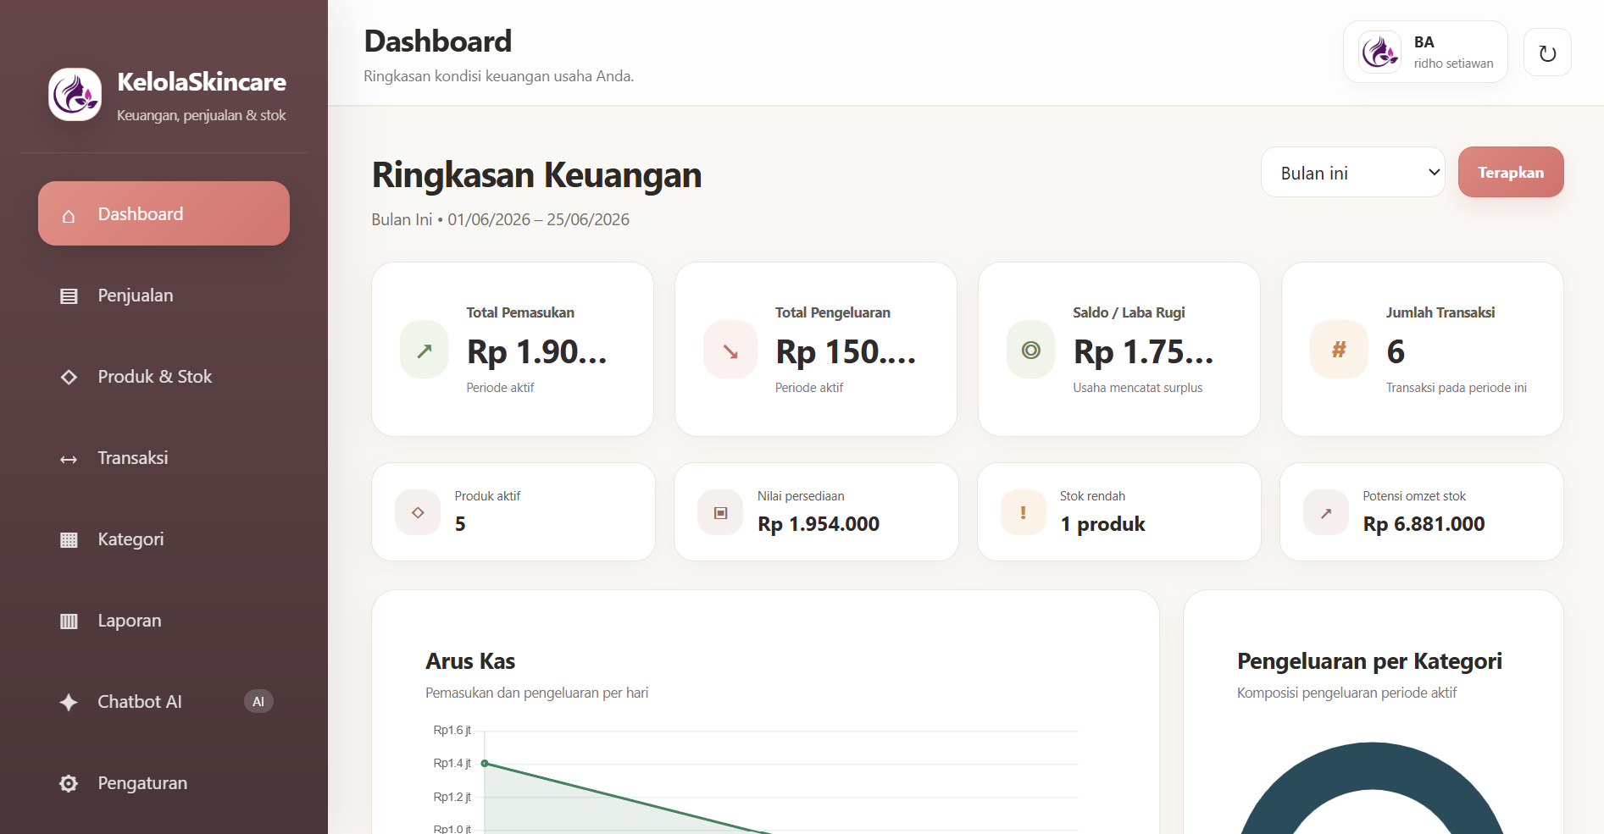Open the Laporan menu item
This screenshot has height=834, width=1604.
pyautogui.click(x=164, y=621)
